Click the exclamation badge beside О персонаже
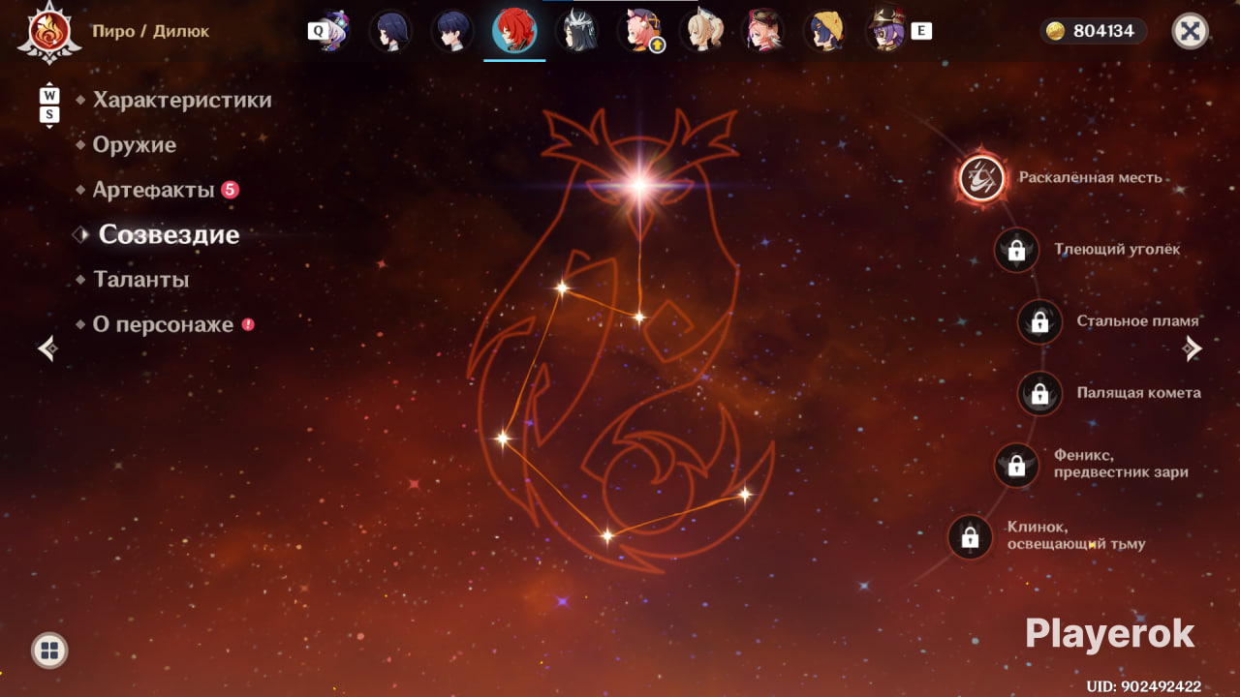The height and width of the screenshot is (697, 1240). pos(248,324)
